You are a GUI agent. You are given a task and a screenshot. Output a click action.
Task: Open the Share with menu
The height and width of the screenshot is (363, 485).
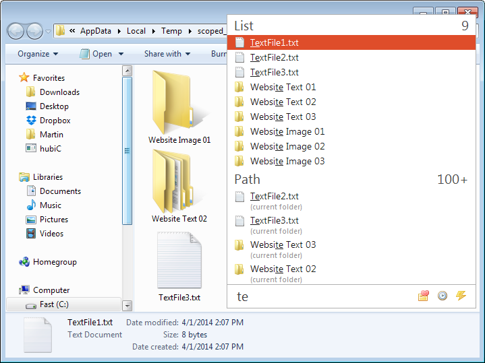[167, 54]
